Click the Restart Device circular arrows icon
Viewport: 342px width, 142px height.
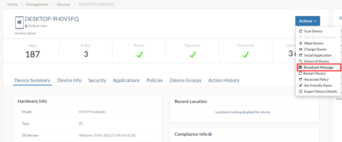click(300, 73)
